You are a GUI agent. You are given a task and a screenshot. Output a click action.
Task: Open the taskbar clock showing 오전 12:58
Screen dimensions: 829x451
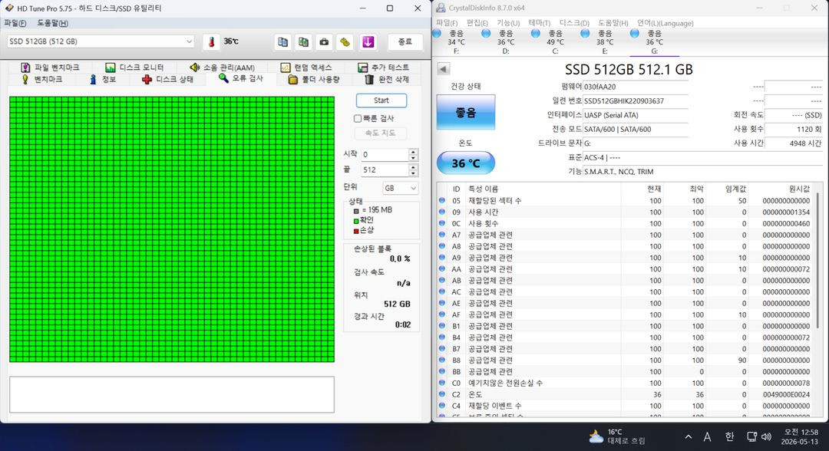point(800,436)
